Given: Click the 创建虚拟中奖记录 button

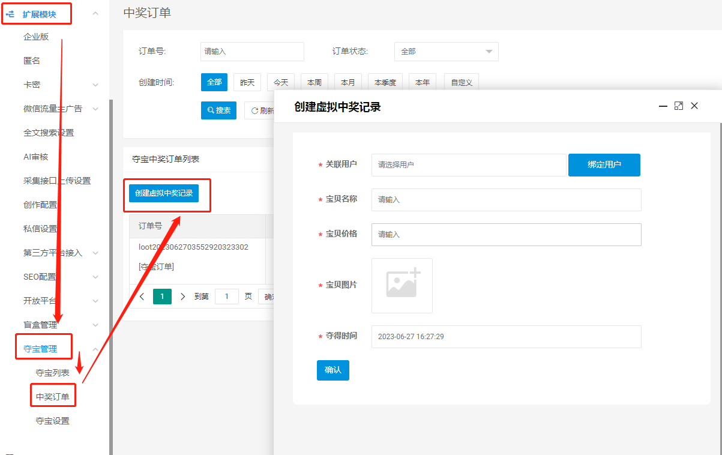Looking at the screenshot, I should coord(164,193).
